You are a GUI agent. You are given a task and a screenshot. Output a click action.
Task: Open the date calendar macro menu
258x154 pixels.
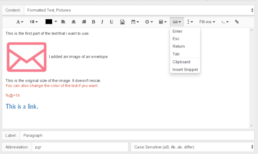pos(135,22)
